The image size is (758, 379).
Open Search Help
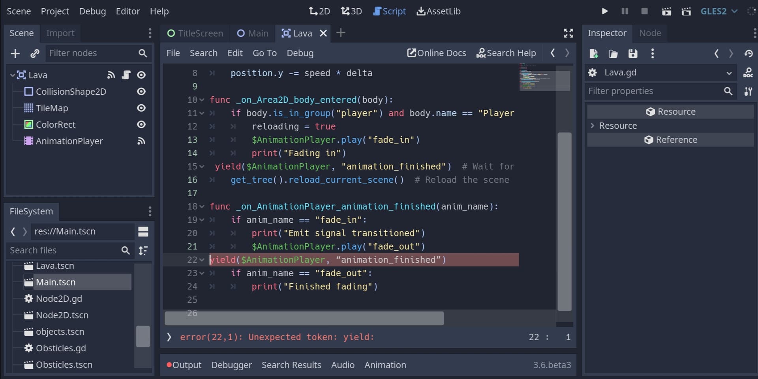(506, 53)
